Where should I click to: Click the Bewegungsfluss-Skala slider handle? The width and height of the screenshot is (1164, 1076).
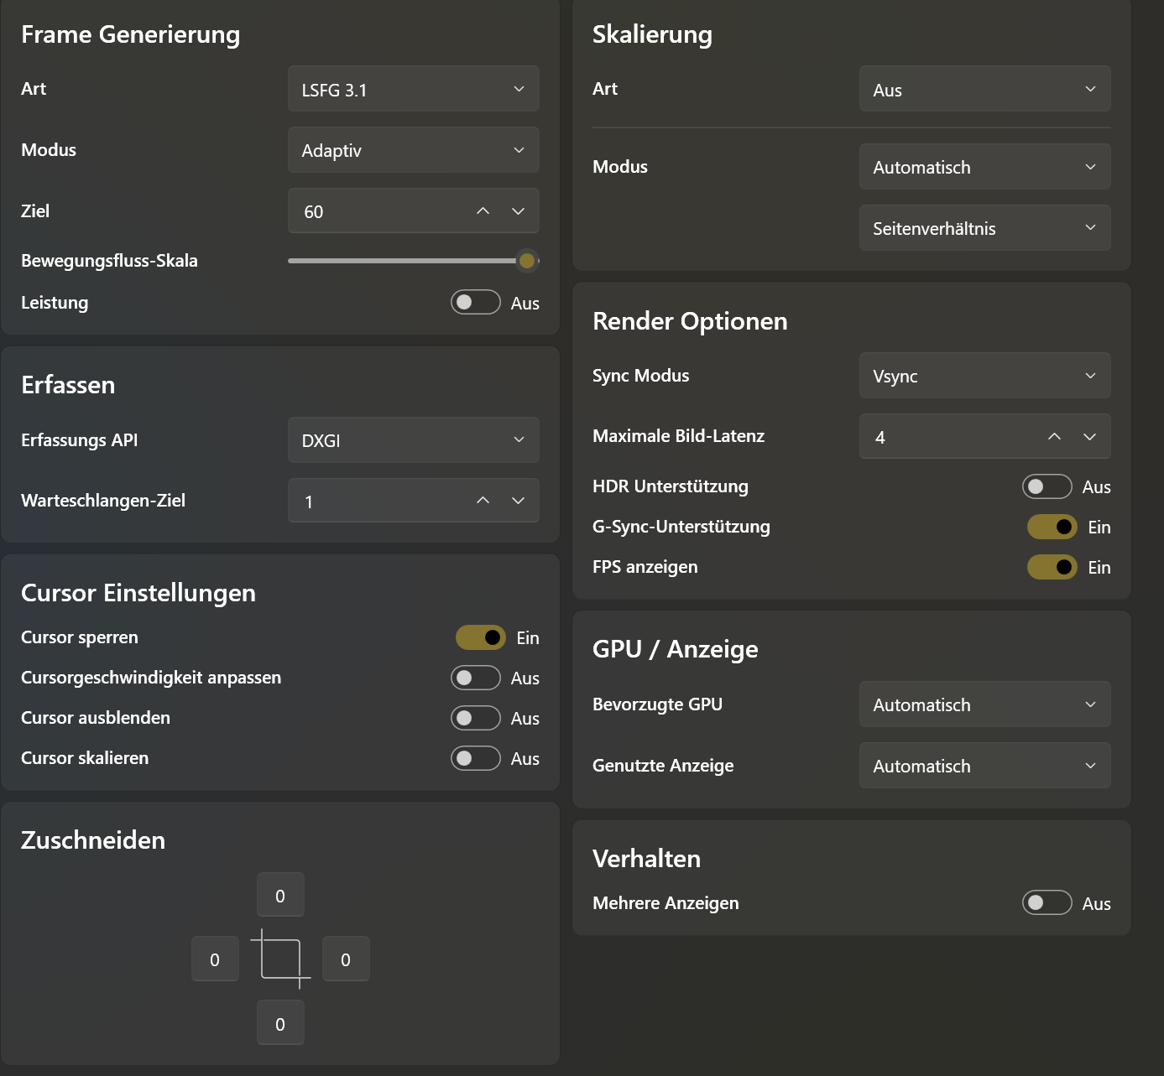pyautogui.click(x=526, y=261)
